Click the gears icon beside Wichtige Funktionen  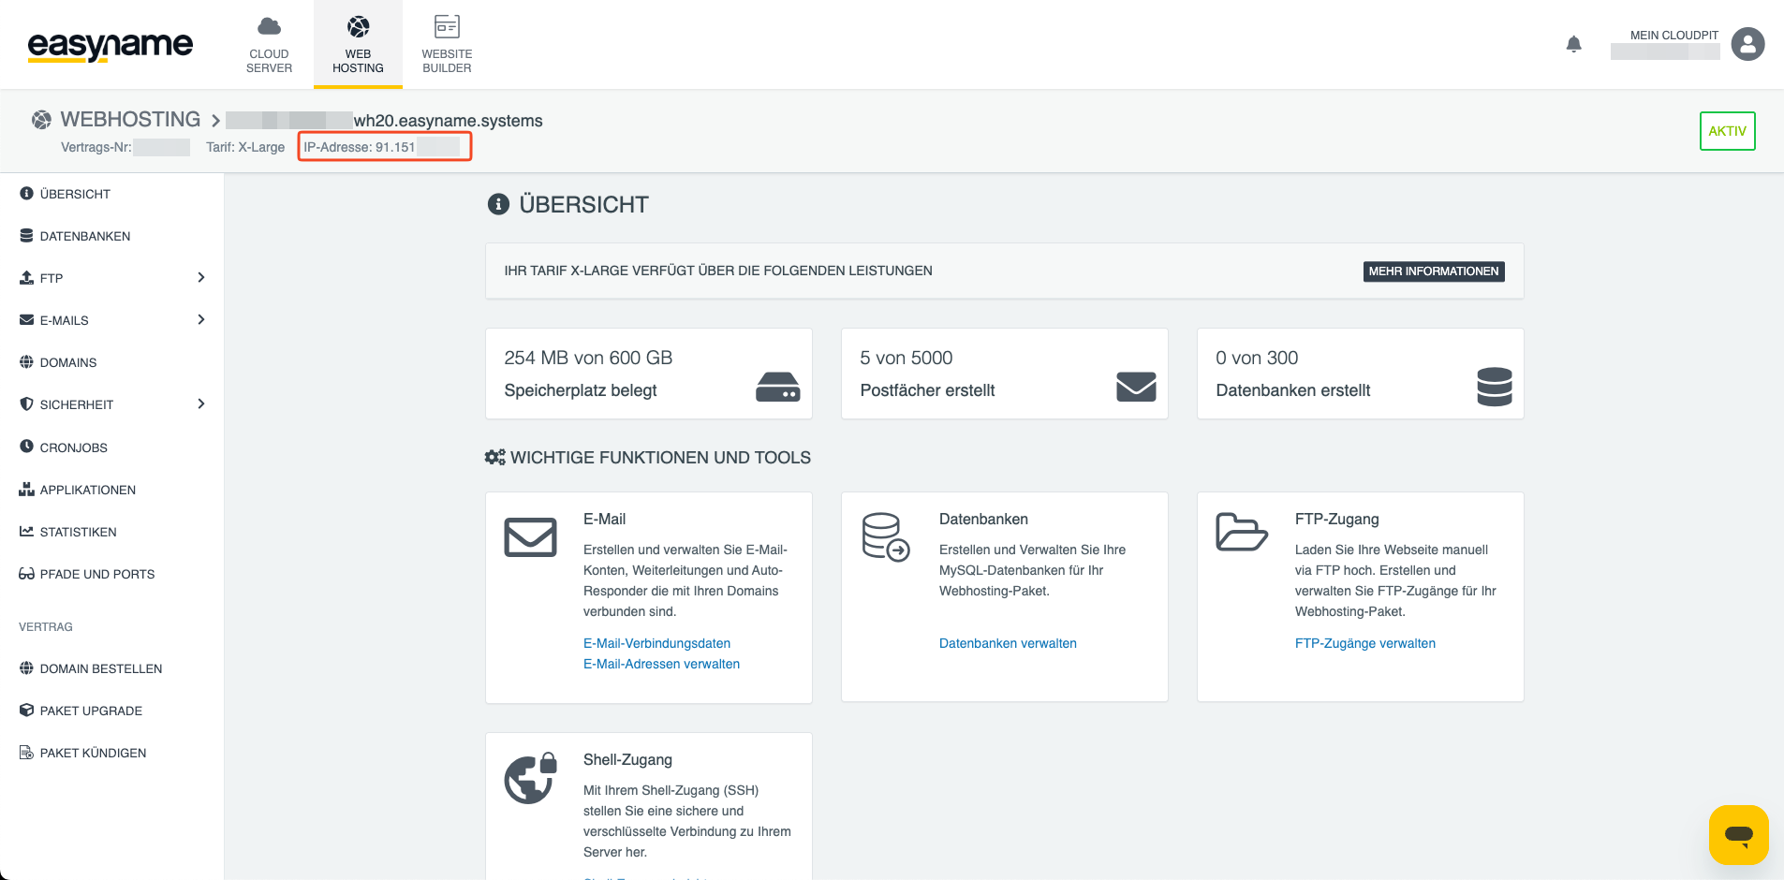[495, 458]
